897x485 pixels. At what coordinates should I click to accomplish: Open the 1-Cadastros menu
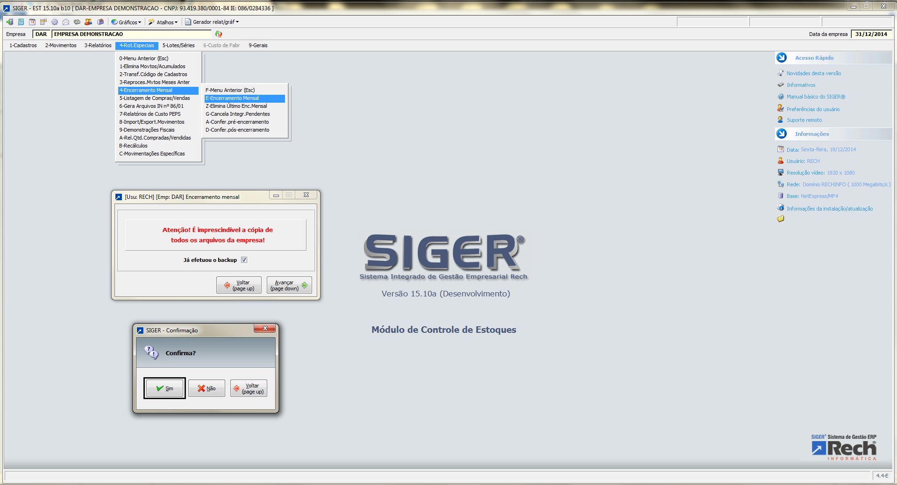23,45
